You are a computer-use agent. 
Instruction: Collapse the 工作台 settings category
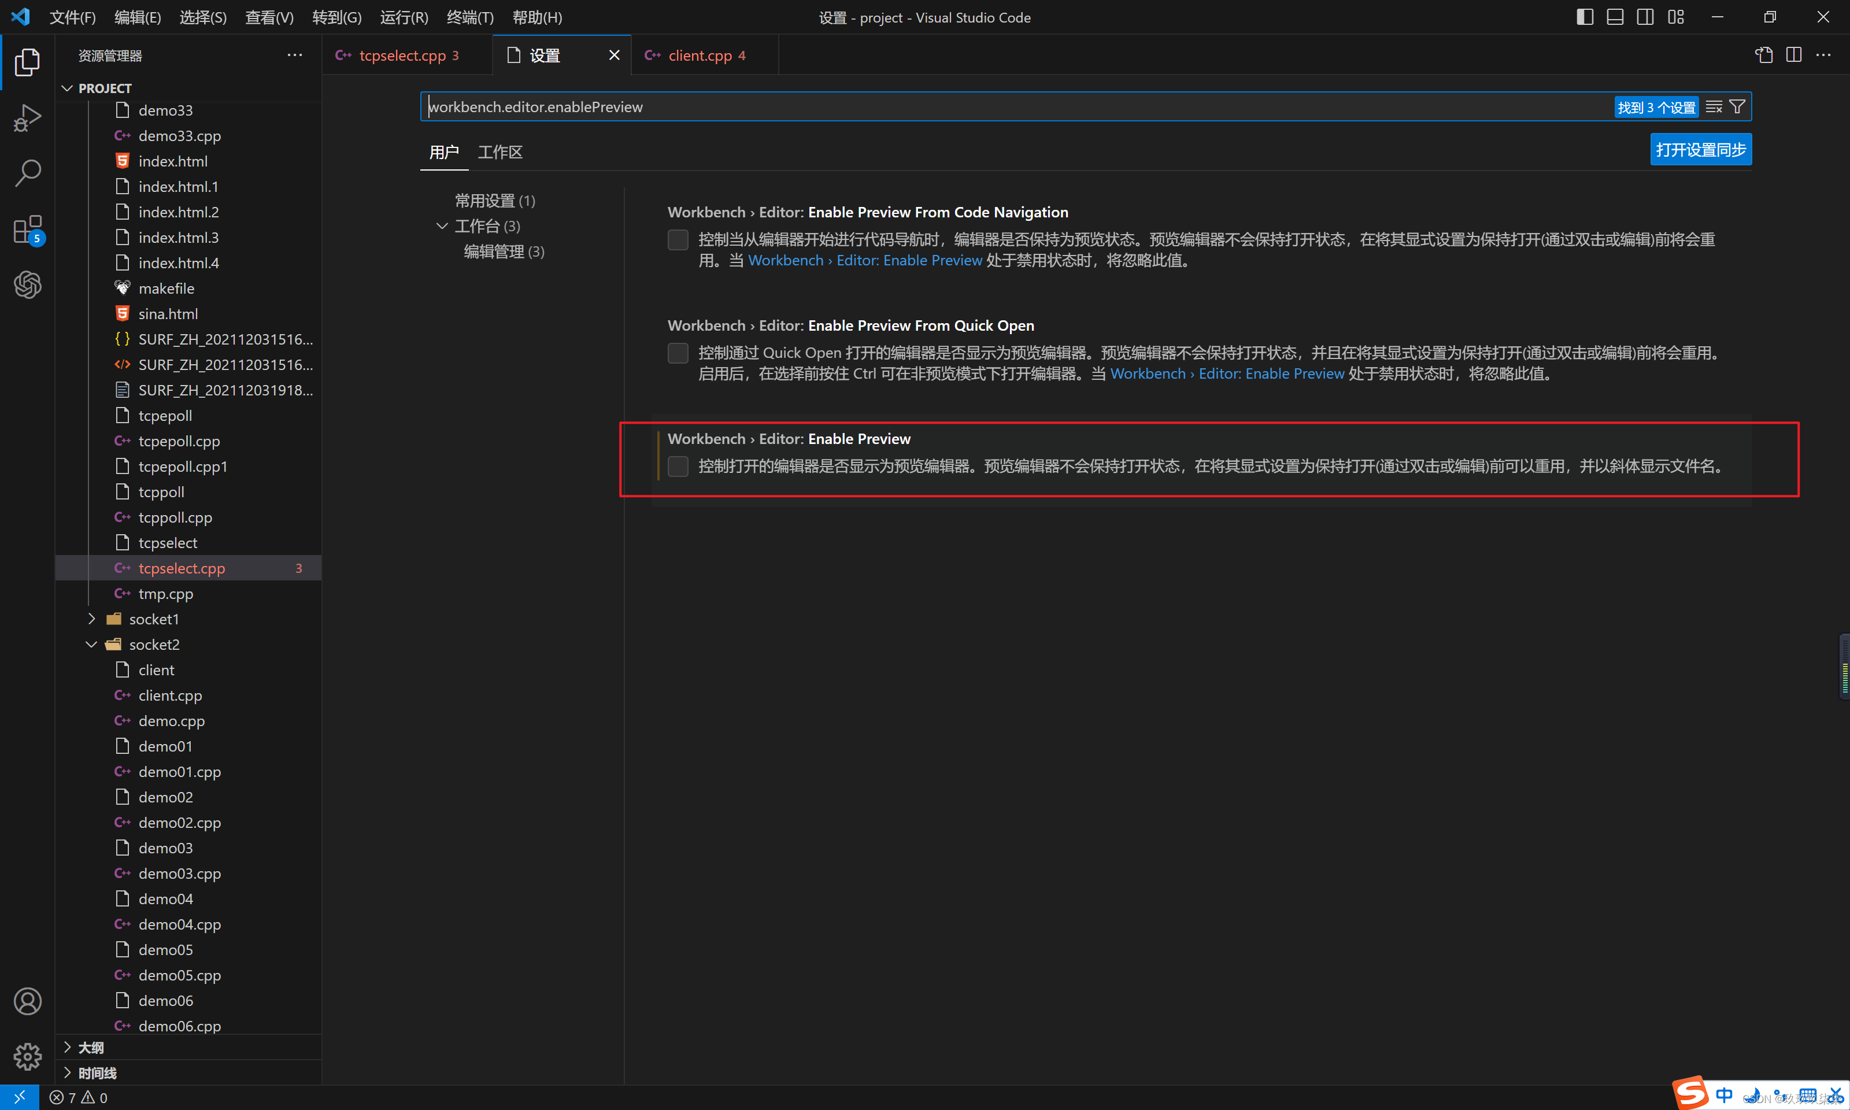[x=442, y=226]
